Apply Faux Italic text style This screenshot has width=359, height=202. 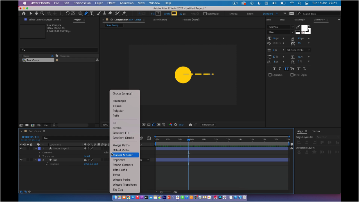point(280,69)
